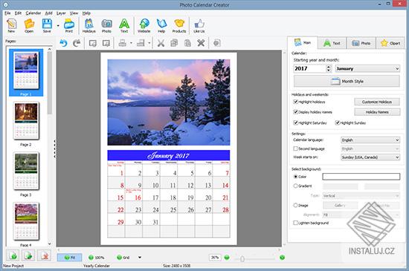Viewport: 409px width, 271px height.
Task: Click the year stepper arrows
Action: coord(329,69)
